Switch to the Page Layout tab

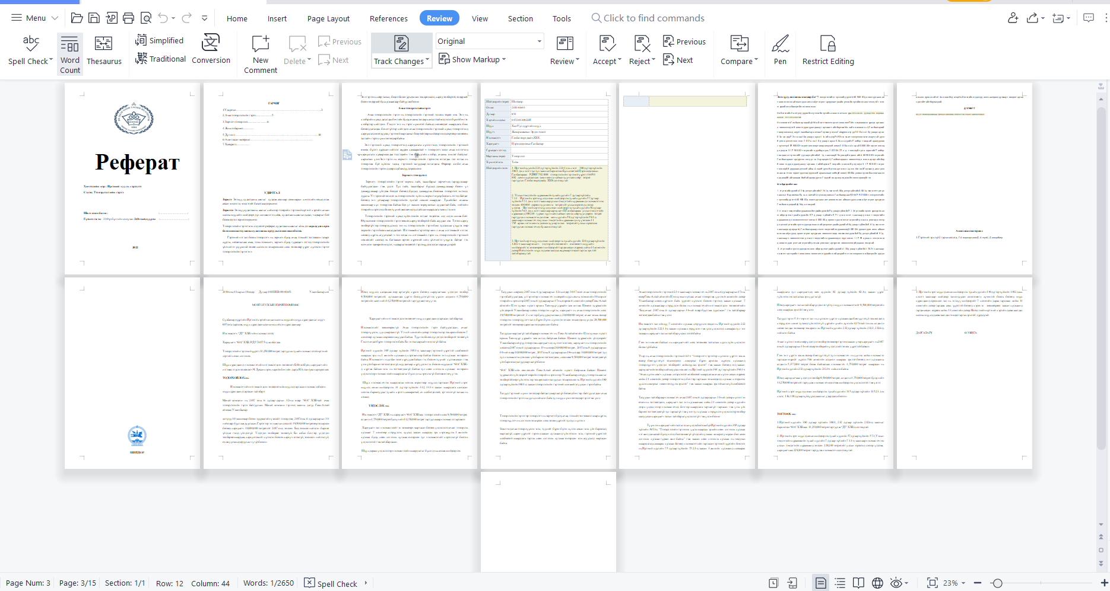coord(328,18)
